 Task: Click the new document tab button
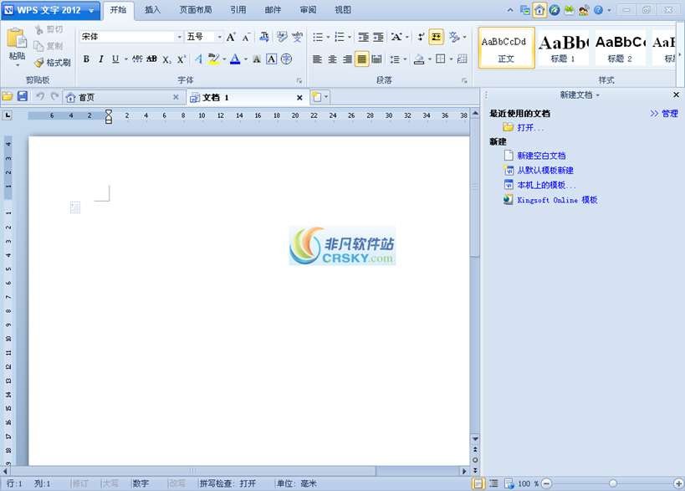coord(317,97)
